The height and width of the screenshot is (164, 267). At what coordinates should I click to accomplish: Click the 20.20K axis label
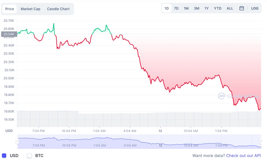click(9, 62)
